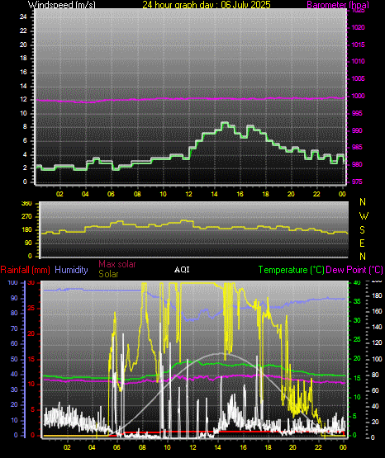This screenshot has height=458, width=385.
Task: Click the S compass label on direction chart
Action: pos(362,230)
